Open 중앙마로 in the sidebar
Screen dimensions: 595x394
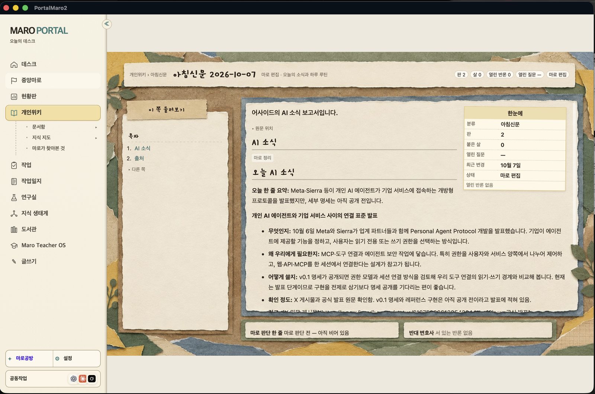pos(53,81)
